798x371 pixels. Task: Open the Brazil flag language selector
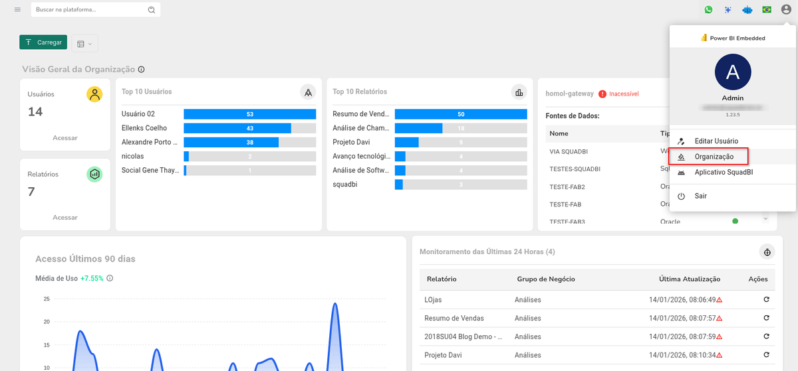pos(767,10)
